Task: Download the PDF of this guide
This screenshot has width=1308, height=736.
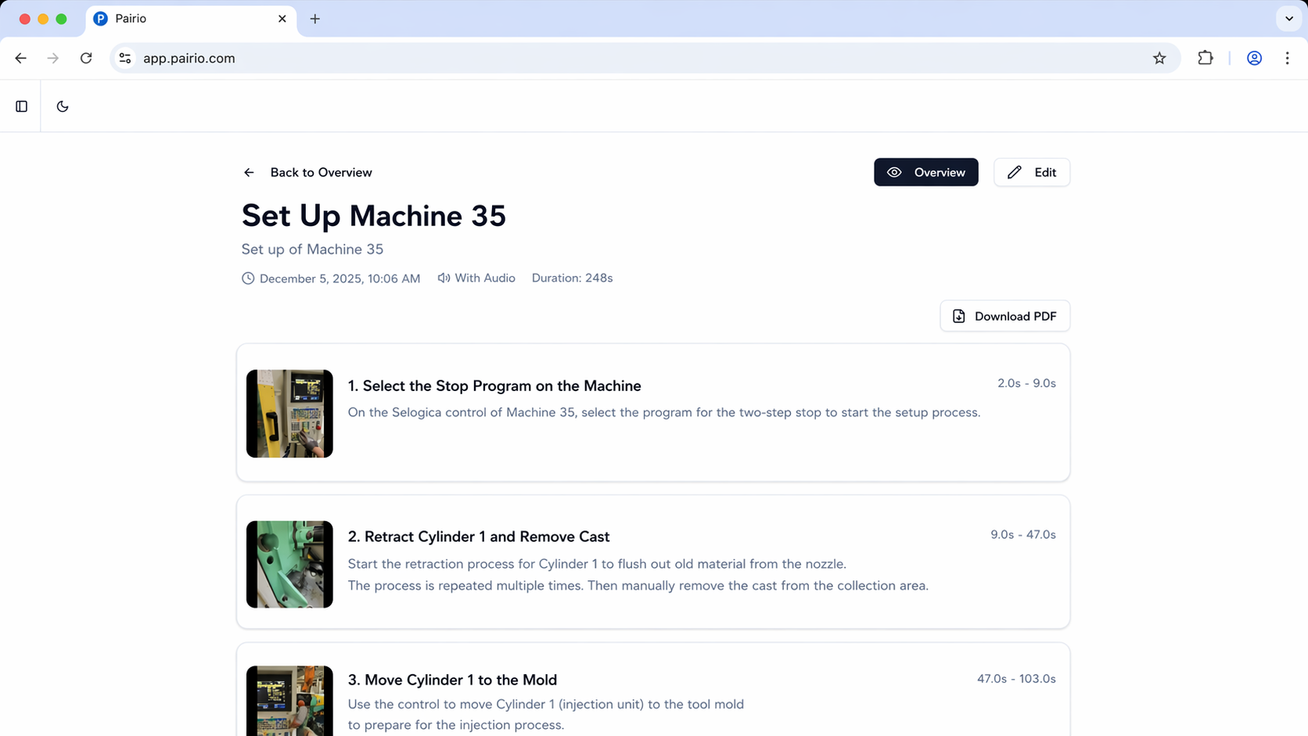Action: pos(1004,316)
